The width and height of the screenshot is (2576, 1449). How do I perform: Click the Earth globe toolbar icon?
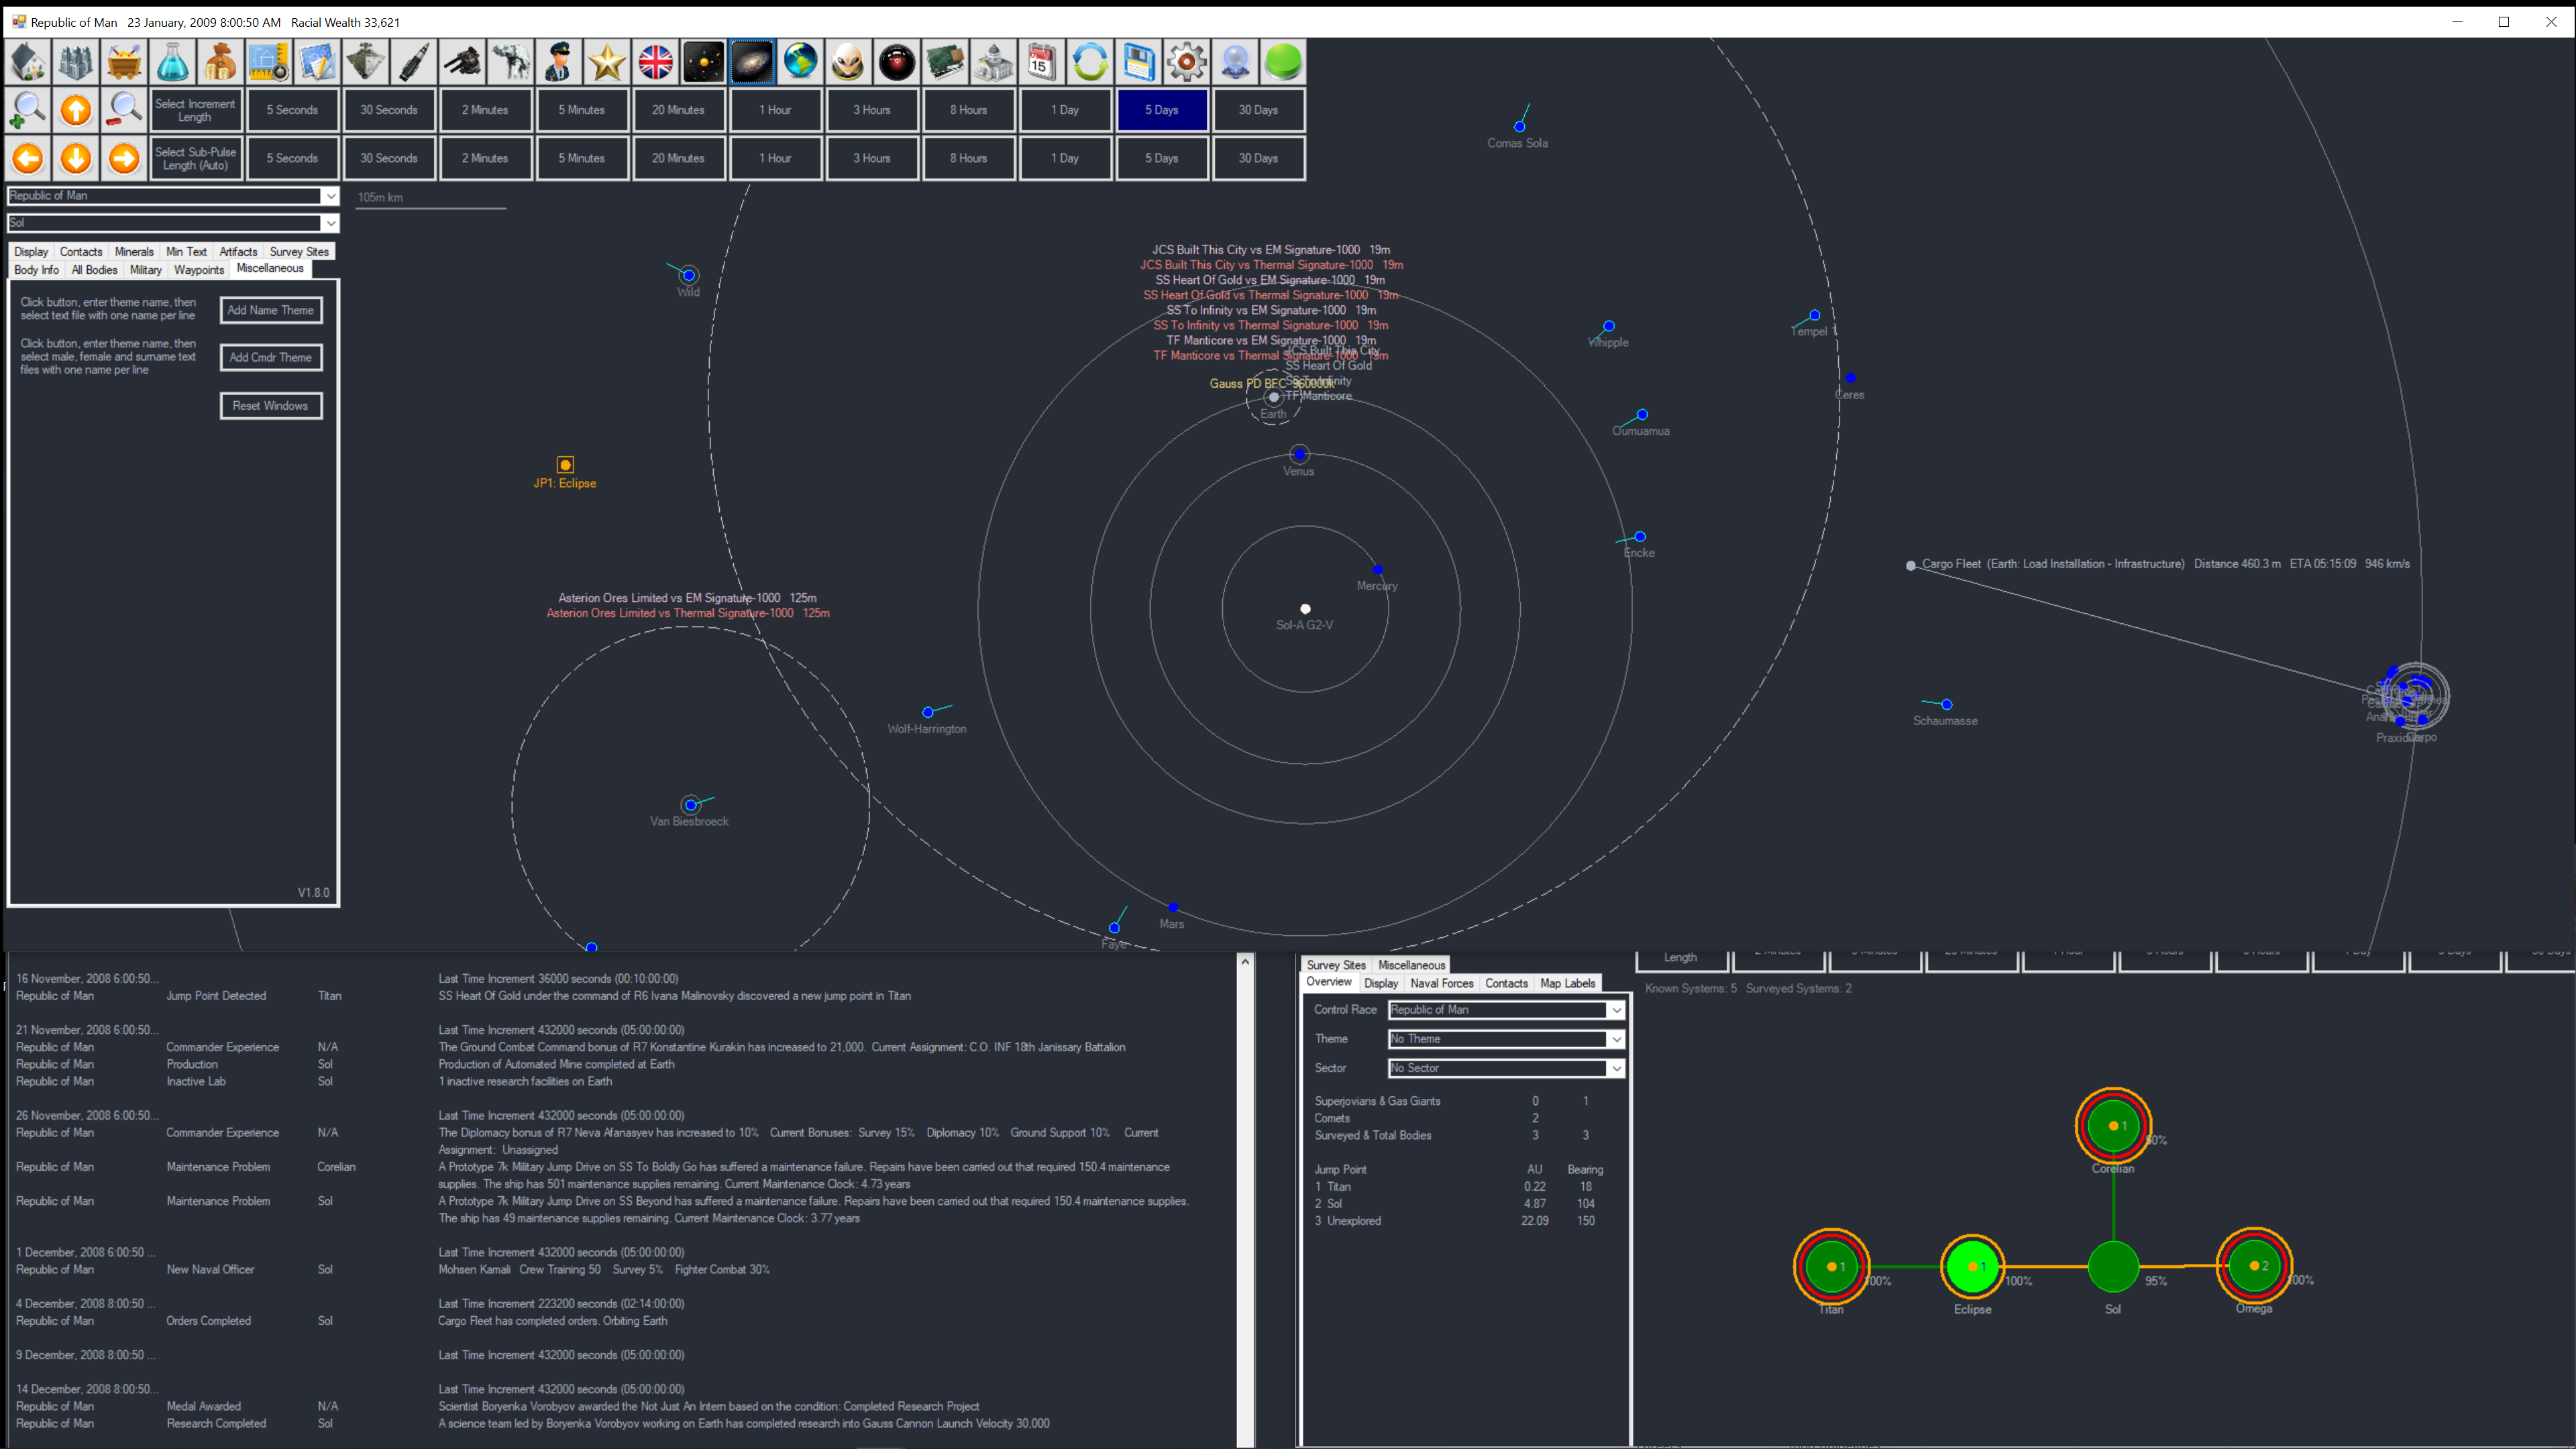[x=800, y=62]
